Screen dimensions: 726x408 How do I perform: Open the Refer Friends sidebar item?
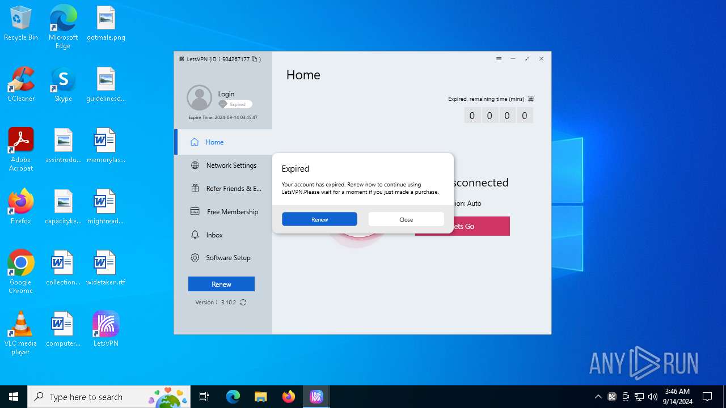[224, 189]
